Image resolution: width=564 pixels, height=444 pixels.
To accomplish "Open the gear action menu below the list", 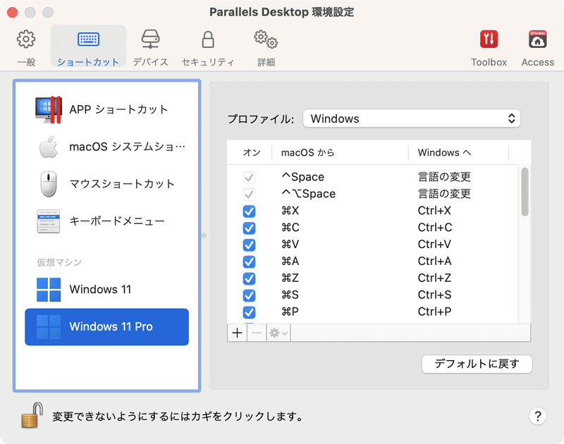I will click(x=276, y=333).
